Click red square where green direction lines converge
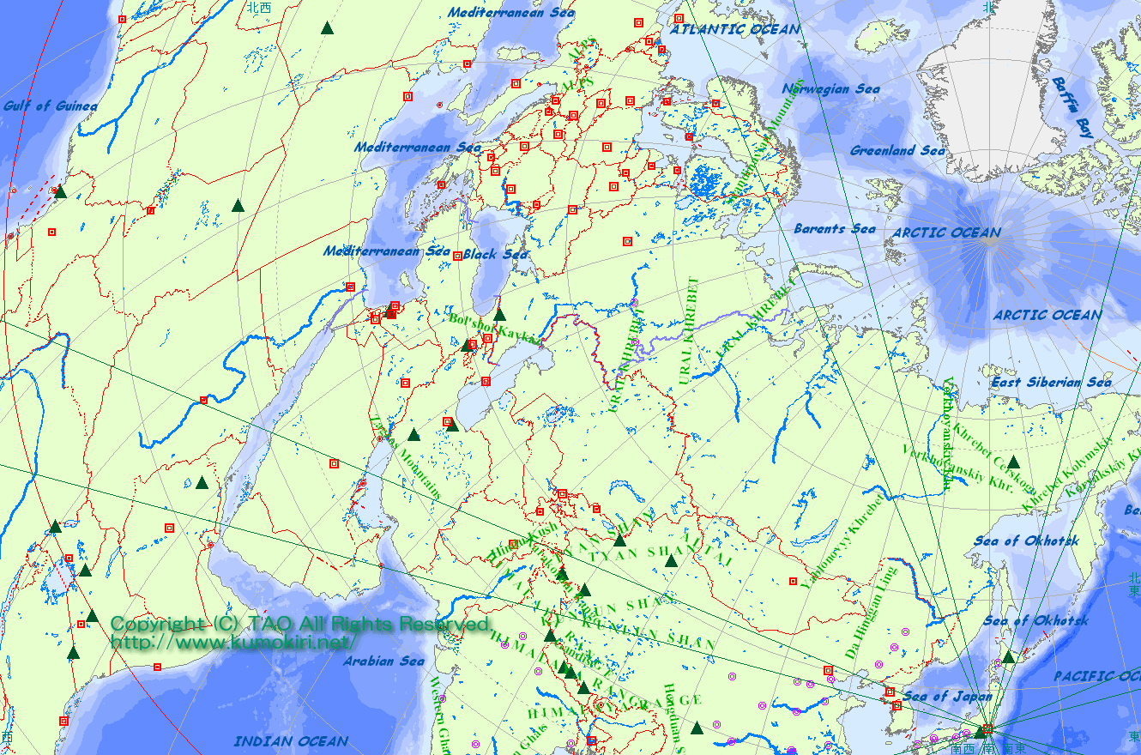Viewport: 1141px width, 755px height. click(987, 729)
